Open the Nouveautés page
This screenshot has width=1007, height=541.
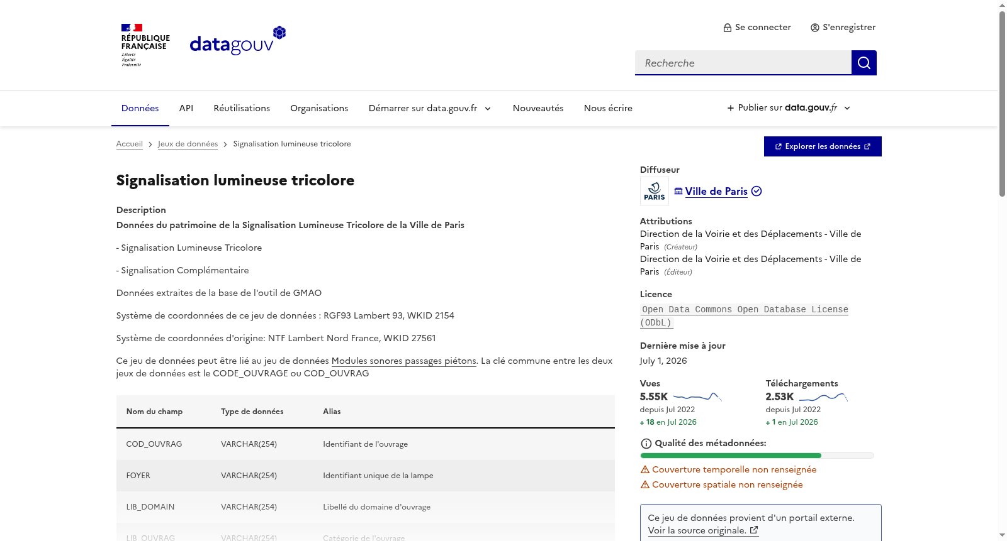[538, 108]
